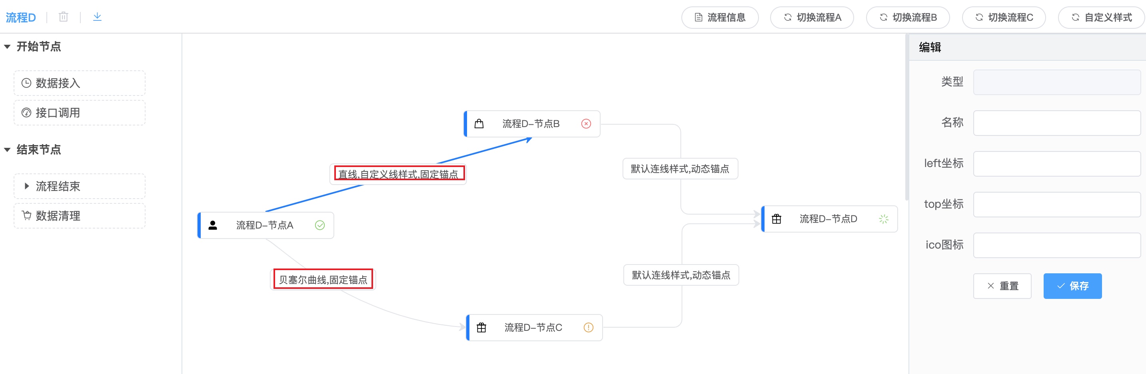Click the 保存 button

(x=1072, y=286)
